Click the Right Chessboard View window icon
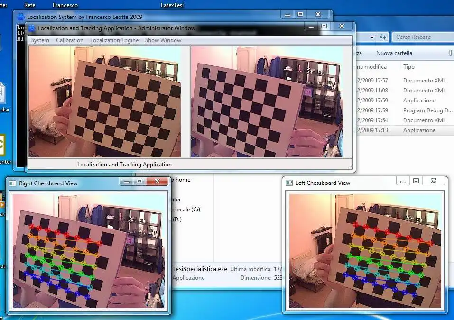 [12, 183]
